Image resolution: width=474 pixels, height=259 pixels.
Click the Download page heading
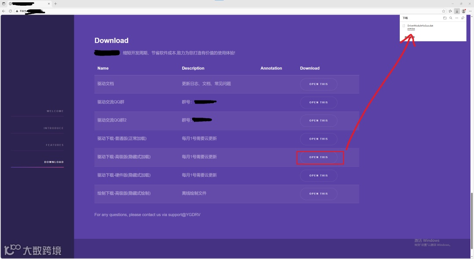[x=111, y=40]
